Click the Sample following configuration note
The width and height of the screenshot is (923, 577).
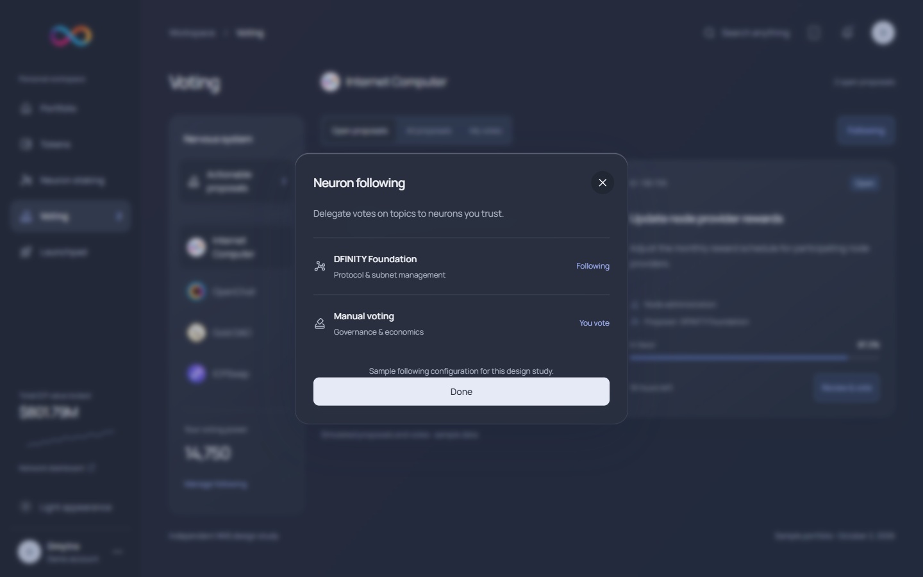[x=461, y=371]
